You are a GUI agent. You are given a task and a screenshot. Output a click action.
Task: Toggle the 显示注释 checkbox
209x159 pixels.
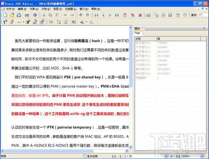click(x=85, y=156)
